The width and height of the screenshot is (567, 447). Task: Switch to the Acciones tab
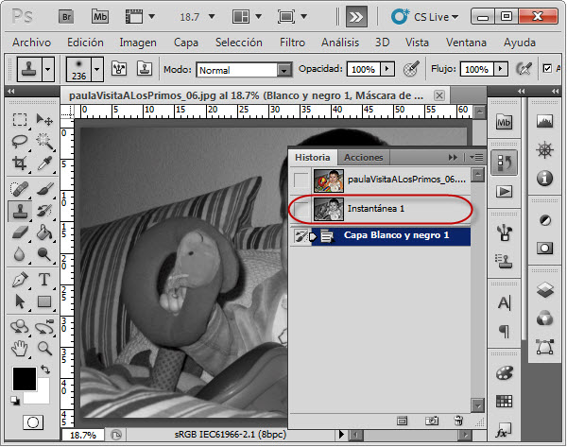[364, 158]
